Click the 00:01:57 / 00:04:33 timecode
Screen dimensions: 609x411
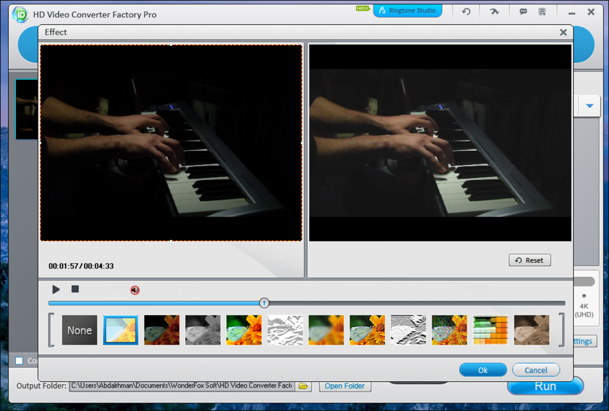[81, 266]
